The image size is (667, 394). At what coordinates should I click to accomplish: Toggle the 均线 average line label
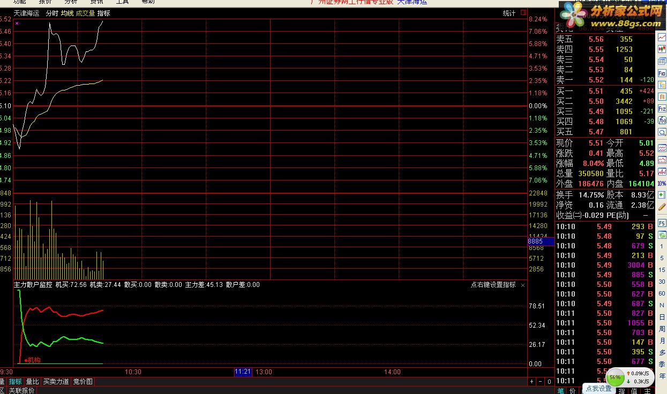67,13
